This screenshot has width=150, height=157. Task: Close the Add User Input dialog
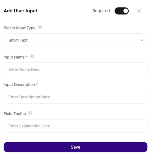click(139, 11)
